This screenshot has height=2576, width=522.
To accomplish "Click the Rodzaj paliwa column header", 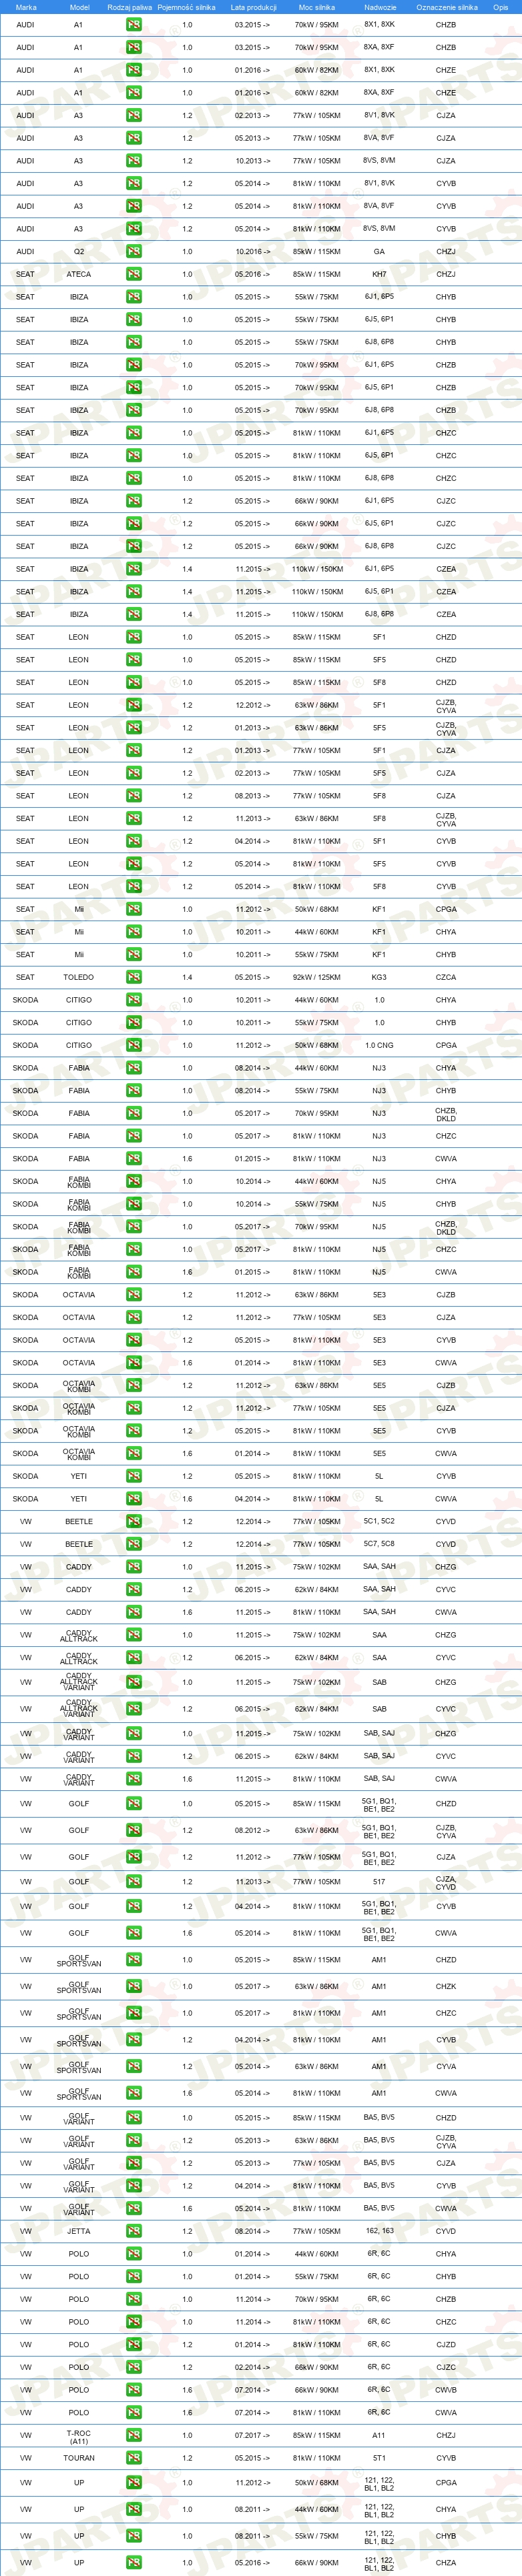I will (x=130, y=7).
